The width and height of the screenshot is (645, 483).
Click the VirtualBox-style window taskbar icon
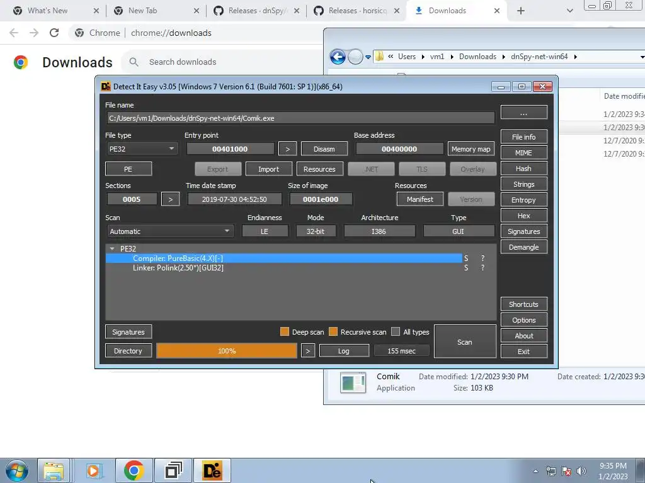[x=173, y=470]
